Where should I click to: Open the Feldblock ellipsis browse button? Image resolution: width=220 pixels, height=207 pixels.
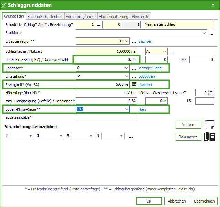211,33
